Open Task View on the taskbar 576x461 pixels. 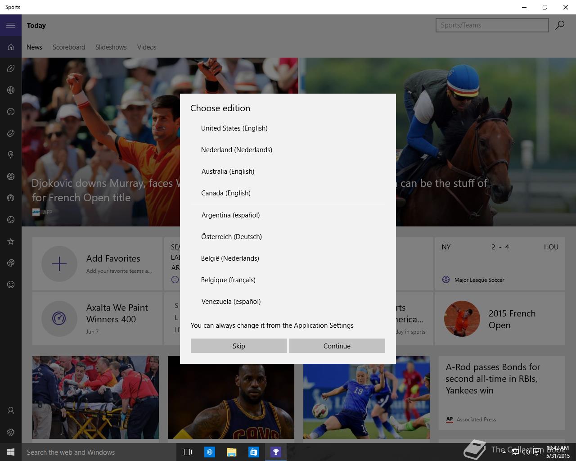point(187,452)
